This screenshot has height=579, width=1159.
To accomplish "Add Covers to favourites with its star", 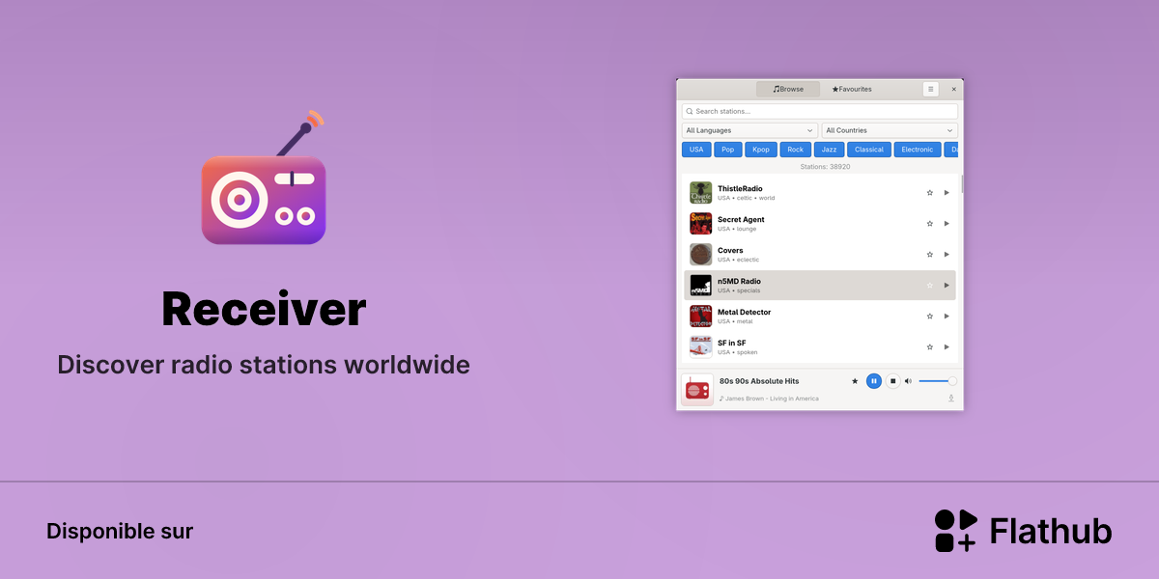I will coord(930,255).
